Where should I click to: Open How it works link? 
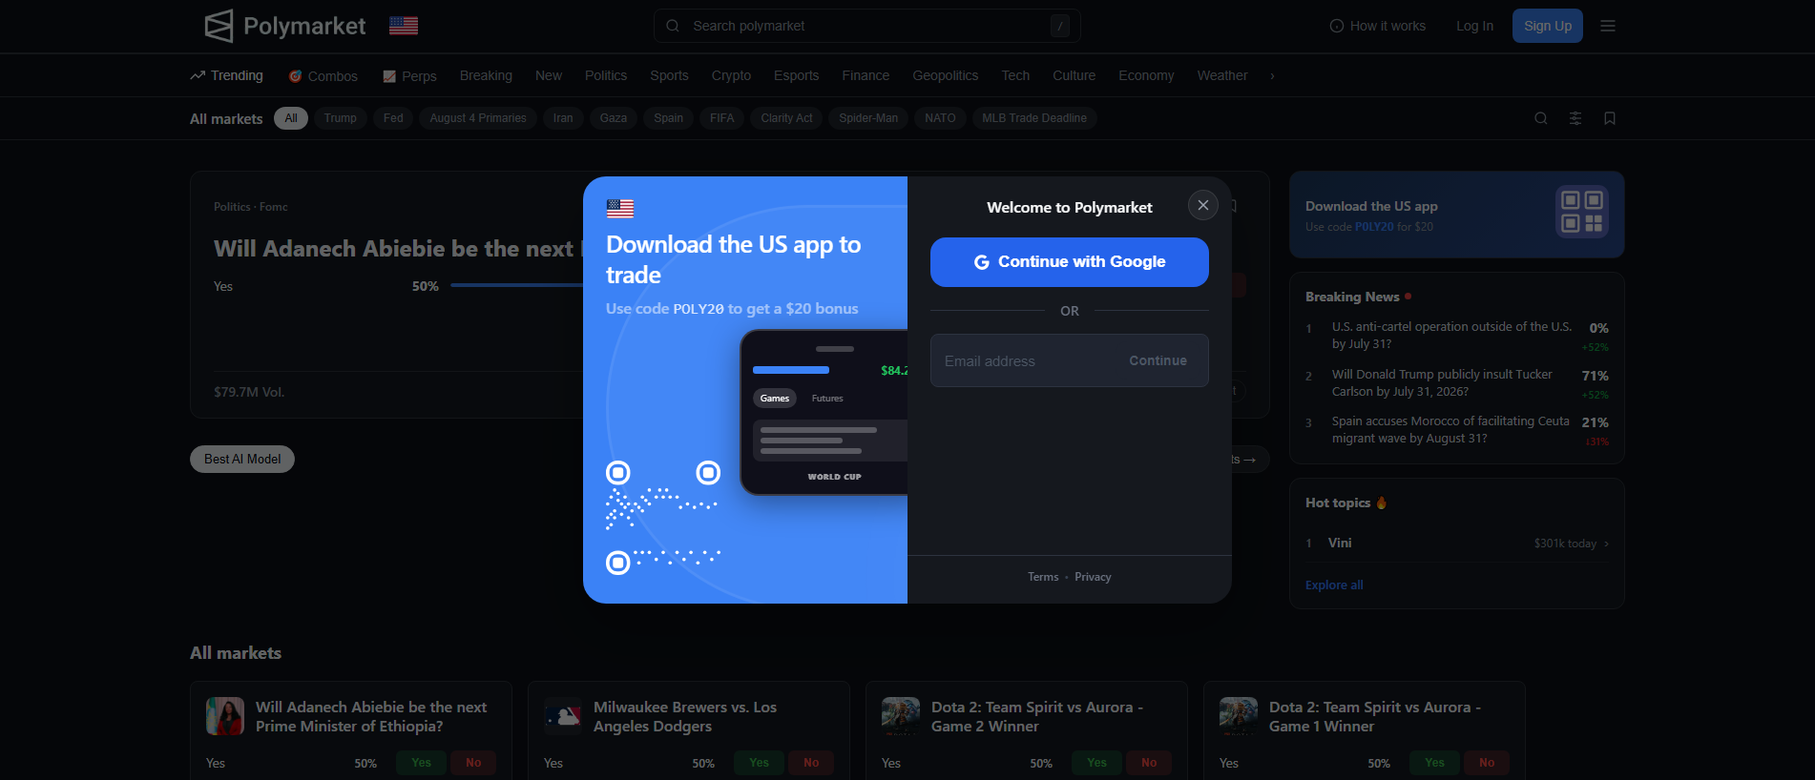(1378, 26)
